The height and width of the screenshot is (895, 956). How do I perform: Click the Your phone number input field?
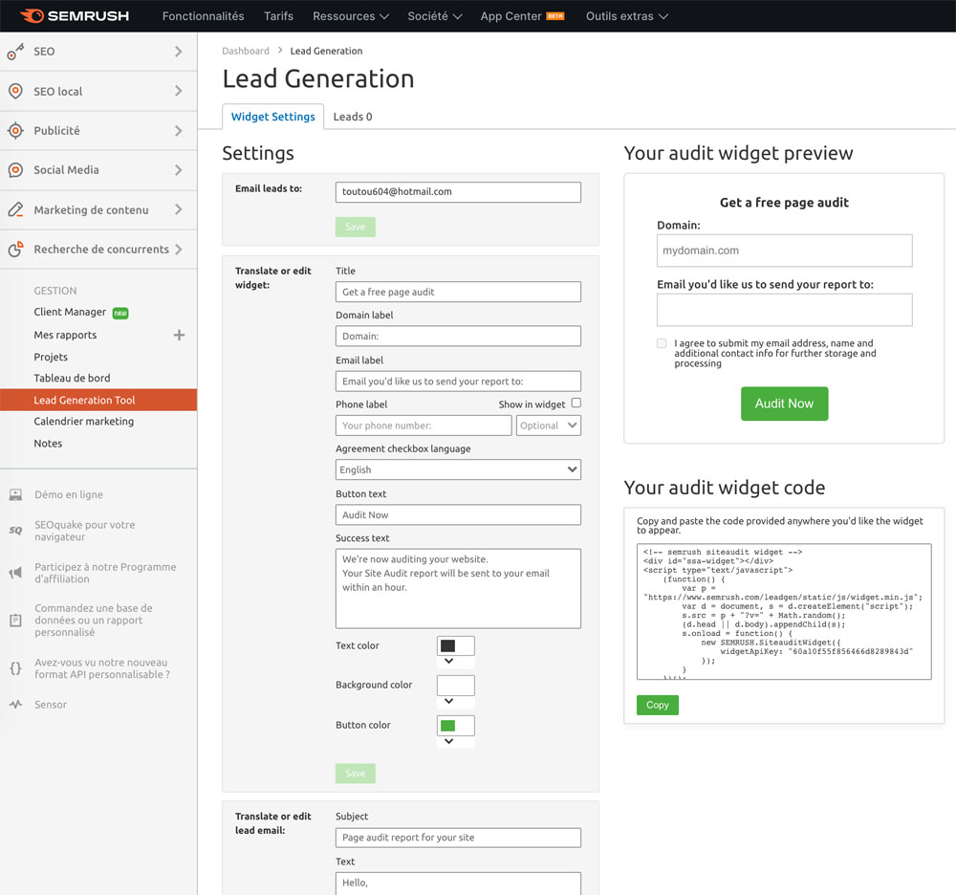coord(424,426)
